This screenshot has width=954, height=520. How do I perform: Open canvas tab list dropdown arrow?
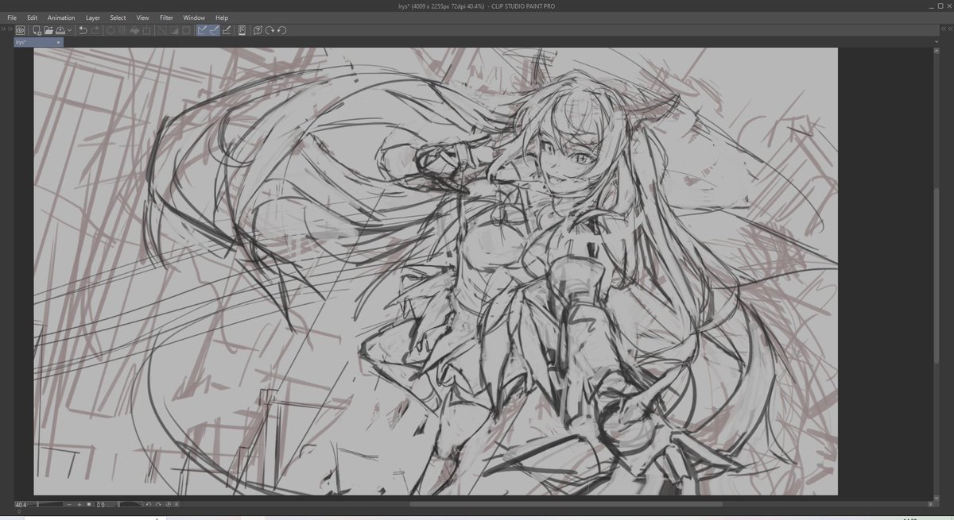937,42
